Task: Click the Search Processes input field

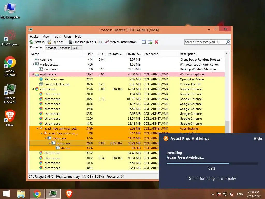Action: click(205, 42)
